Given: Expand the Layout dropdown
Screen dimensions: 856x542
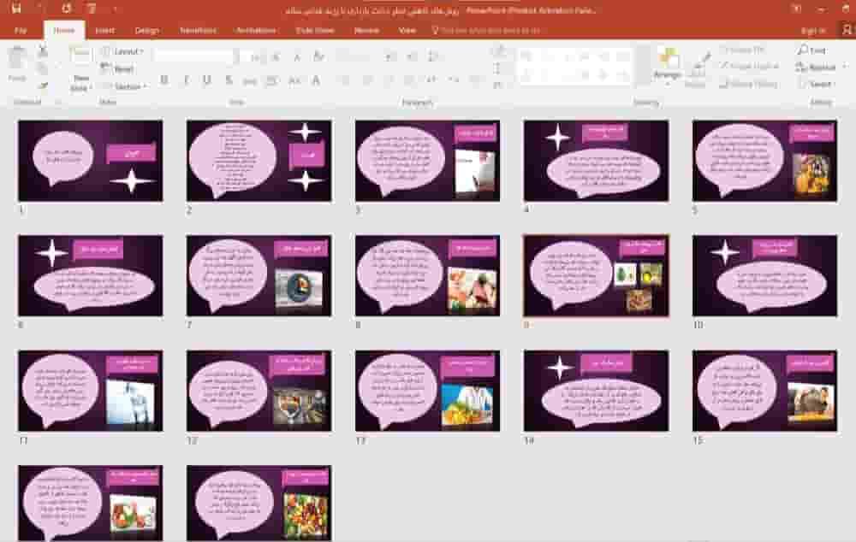Looking at the screenshot, I should pos(123,51).
